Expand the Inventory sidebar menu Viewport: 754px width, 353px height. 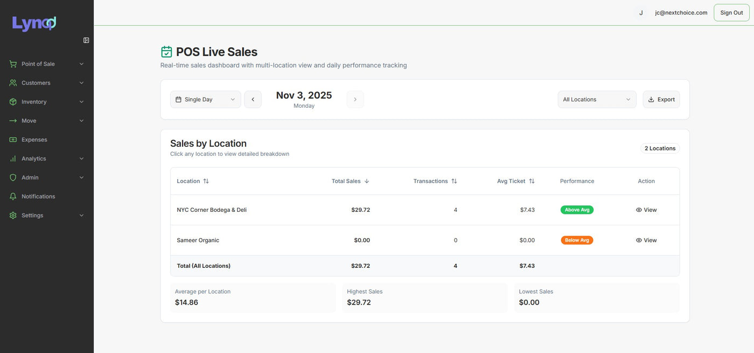click(47, 102)
